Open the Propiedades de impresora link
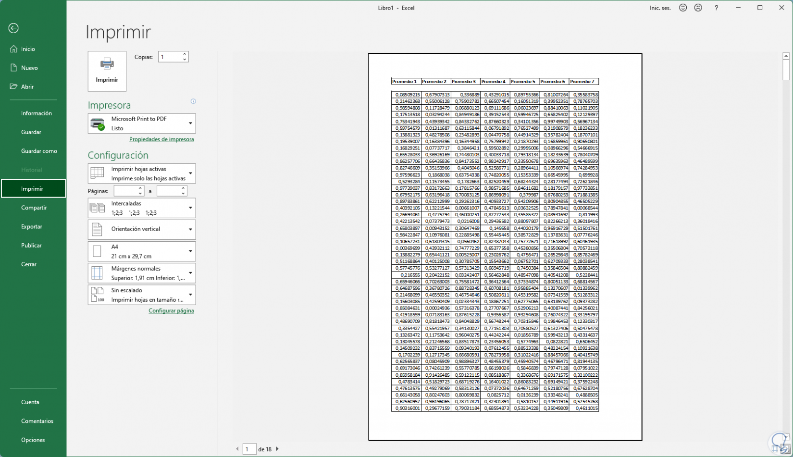 [161, 139]
